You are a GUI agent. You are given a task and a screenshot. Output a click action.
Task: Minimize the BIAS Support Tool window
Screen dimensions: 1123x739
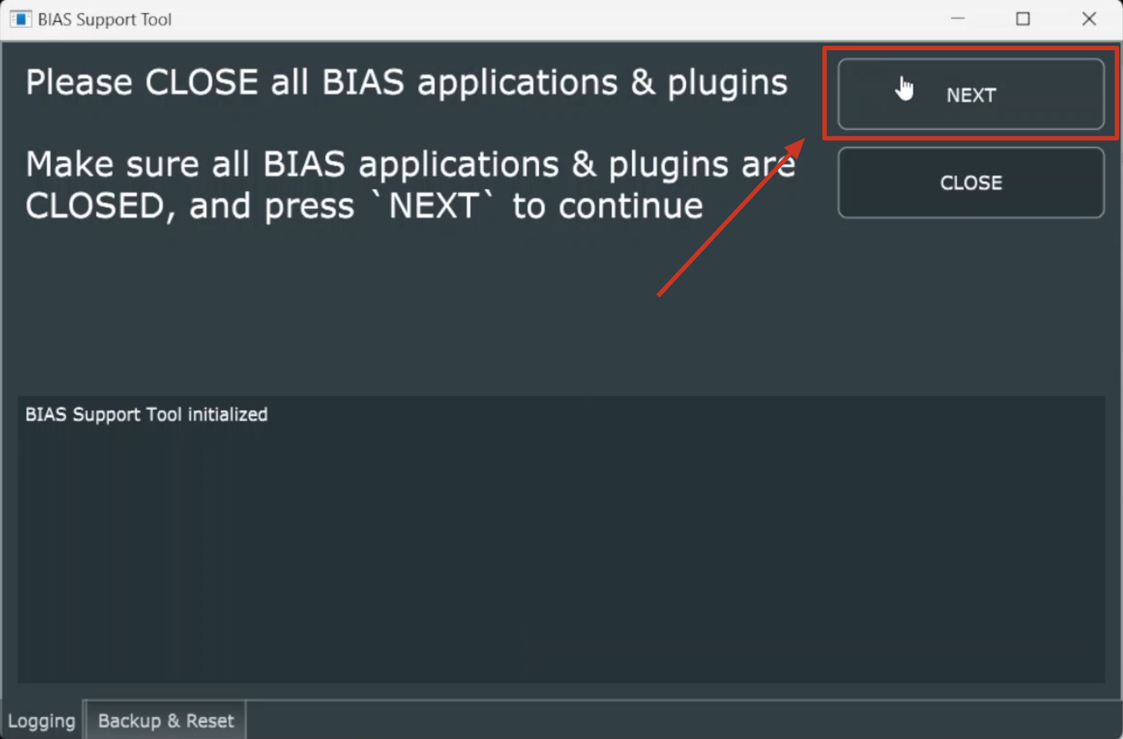tap(958, 19)
